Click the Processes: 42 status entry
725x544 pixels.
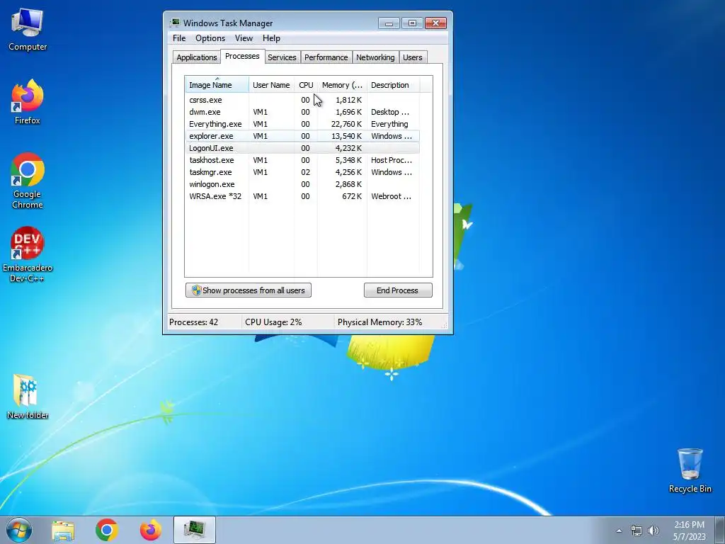(x=194, y=322)
